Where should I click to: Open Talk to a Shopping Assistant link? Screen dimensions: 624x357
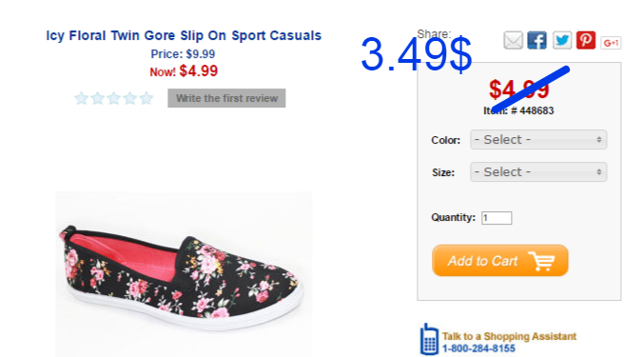(509, 336)
